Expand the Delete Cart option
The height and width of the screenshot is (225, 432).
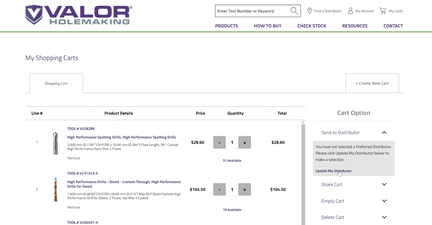point(384,217)
